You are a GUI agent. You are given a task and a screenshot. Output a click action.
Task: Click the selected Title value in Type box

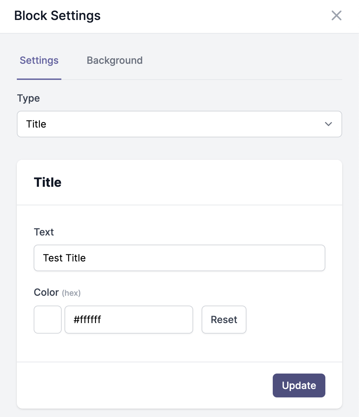coord(36,124)
